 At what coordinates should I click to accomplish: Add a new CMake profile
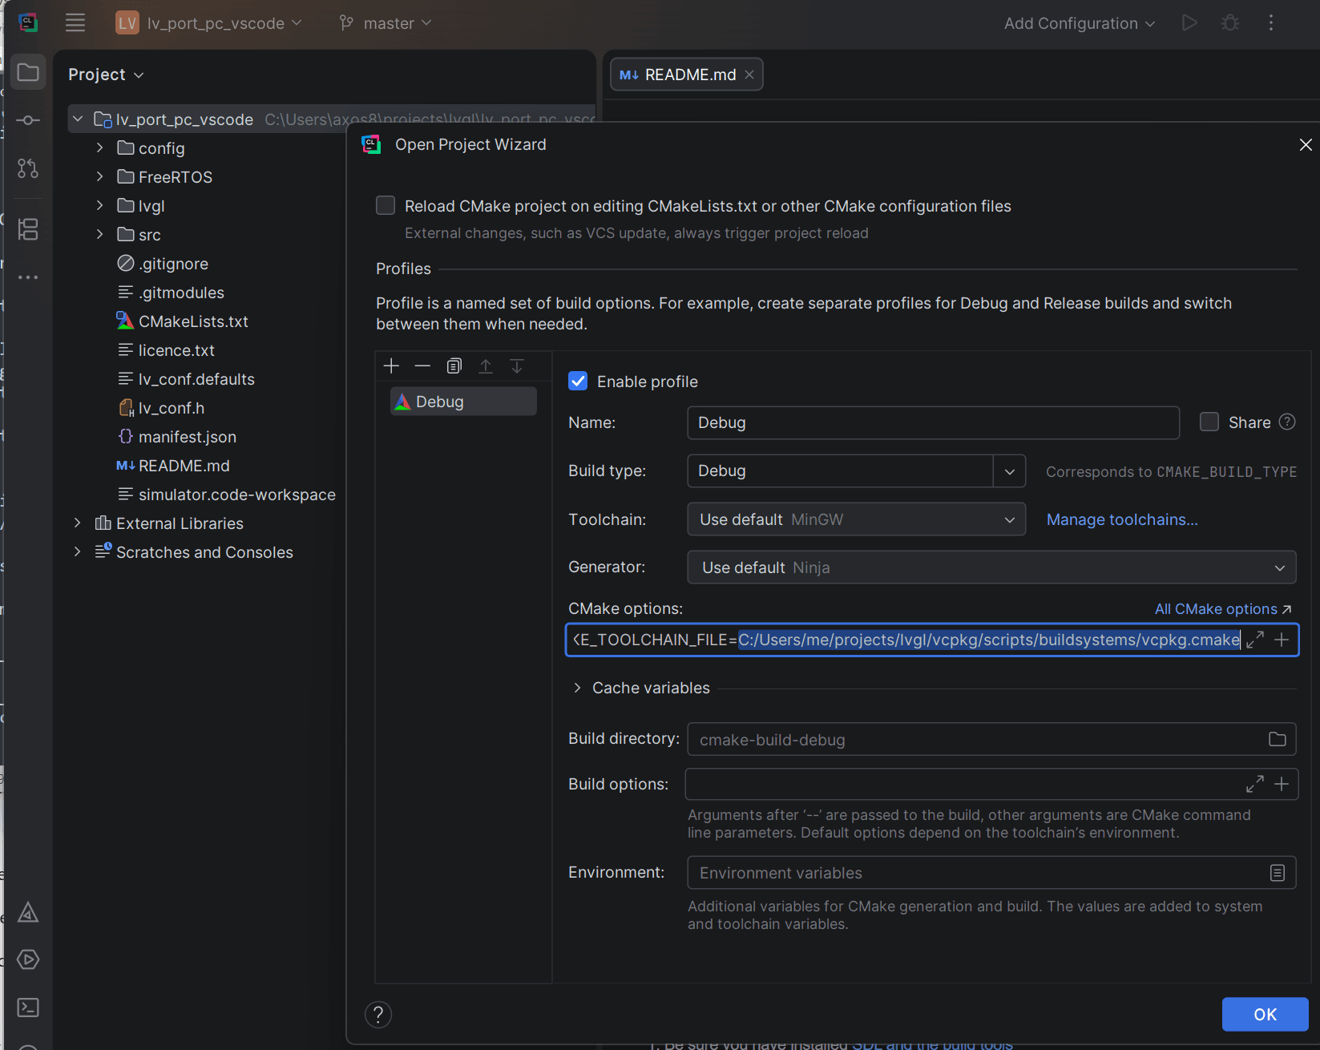tap(391, 366)
